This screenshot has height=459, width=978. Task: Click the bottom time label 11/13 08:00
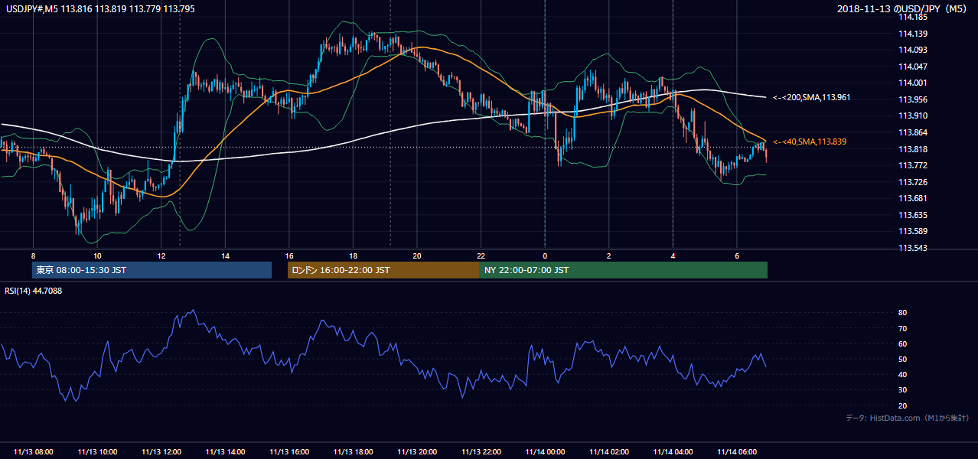[x=34, y=452]
